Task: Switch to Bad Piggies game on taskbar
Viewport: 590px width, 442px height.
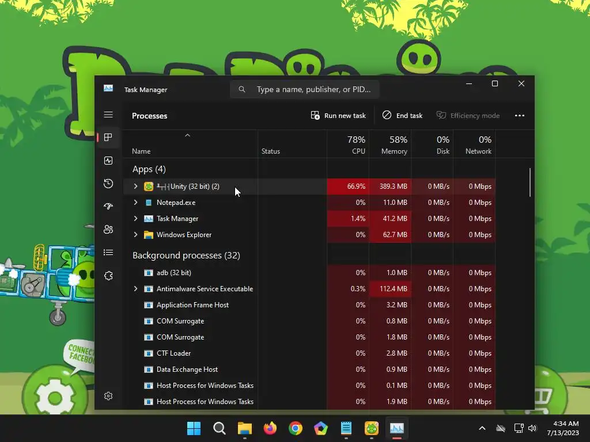Action: click(x=372, y=428)
